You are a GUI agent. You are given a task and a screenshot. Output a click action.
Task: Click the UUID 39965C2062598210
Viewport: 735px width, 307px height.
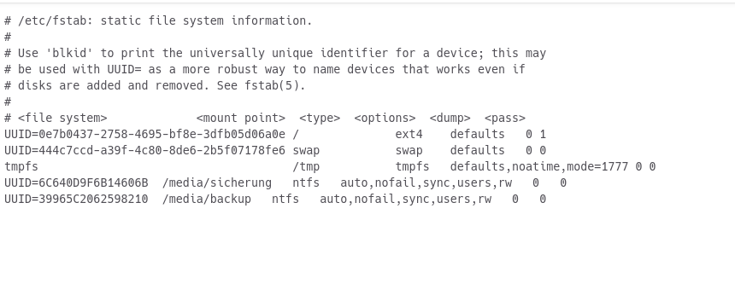pyautogui.click(x=76, y=200)
